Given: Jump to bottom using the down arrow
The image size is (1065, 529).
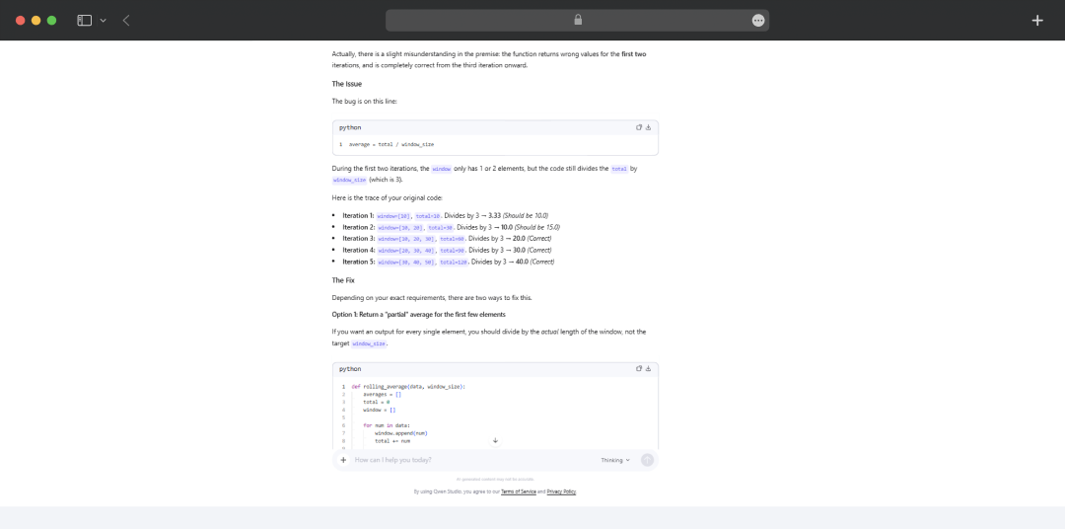Looking at the screenshot, I should click(x=495, y=440).
